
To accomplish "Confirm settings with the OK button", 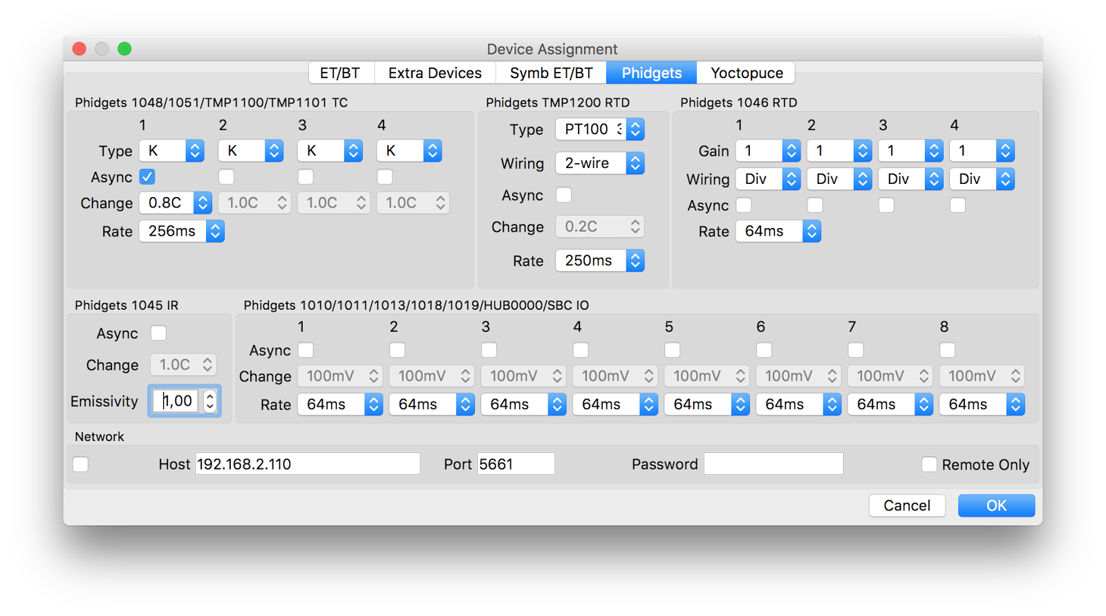I will (996, 505).
